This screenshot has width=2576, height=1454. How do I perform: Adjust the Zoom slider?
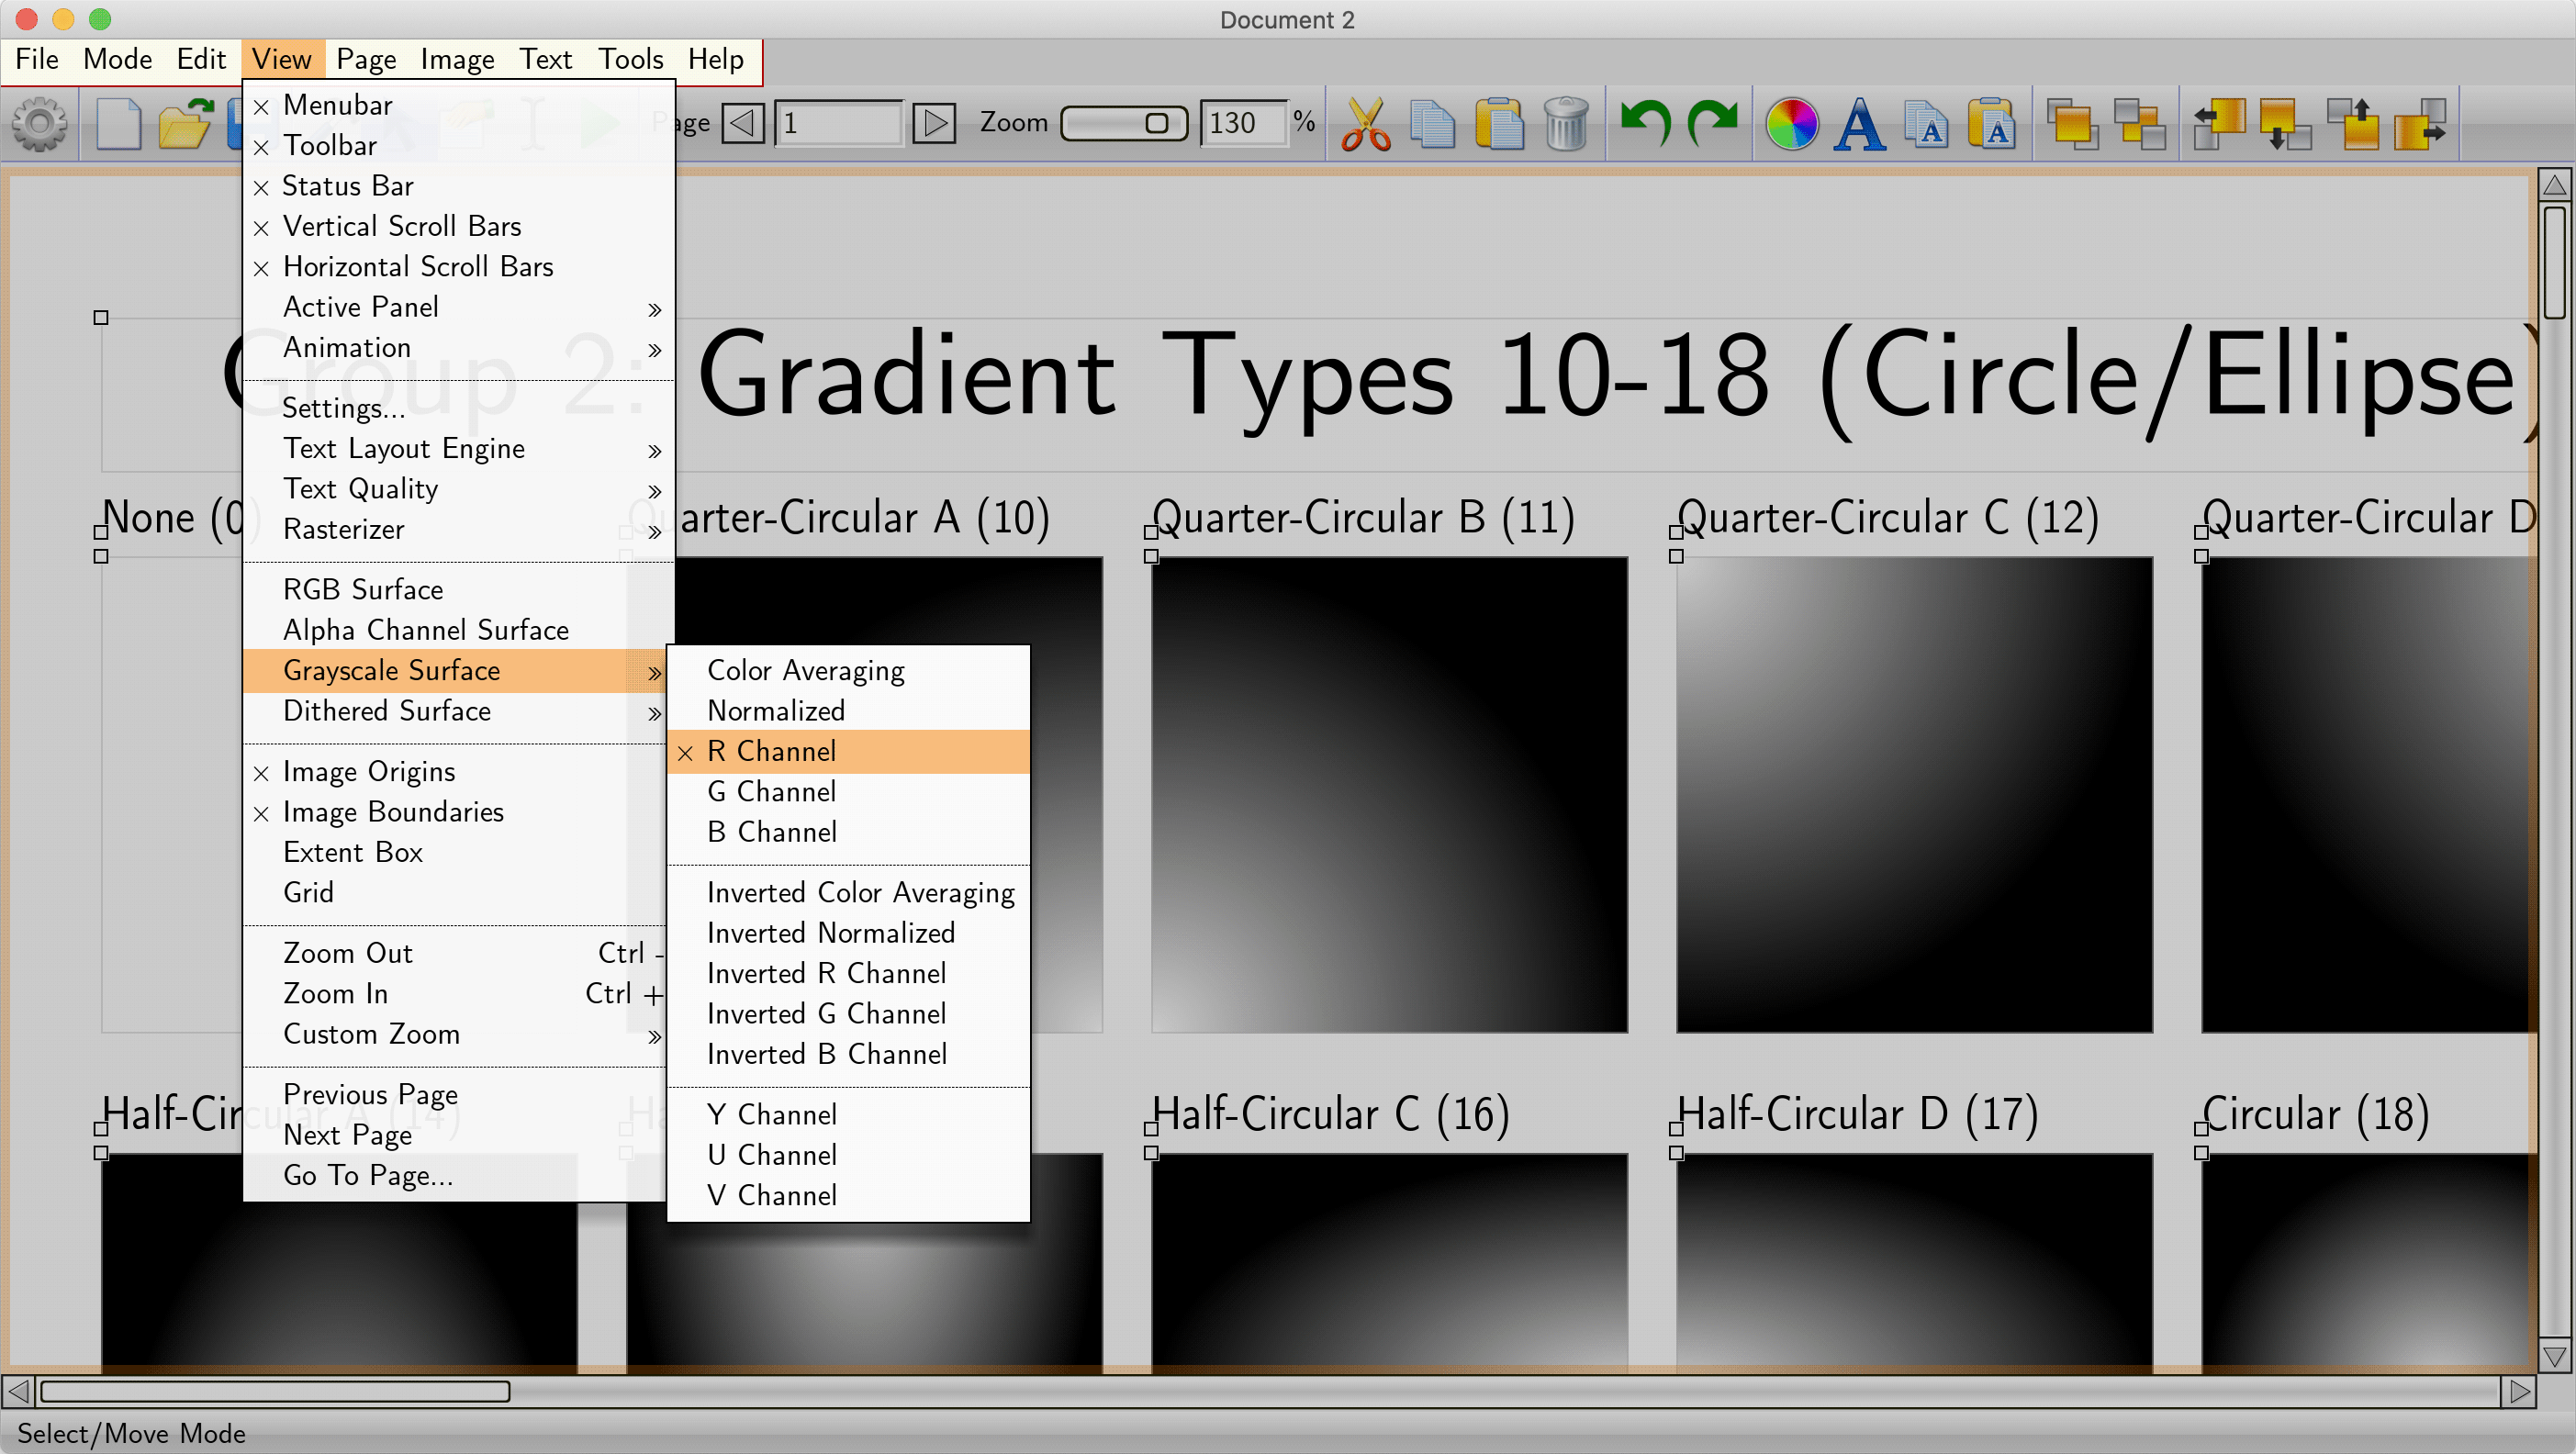click(x=1124, y=123)
